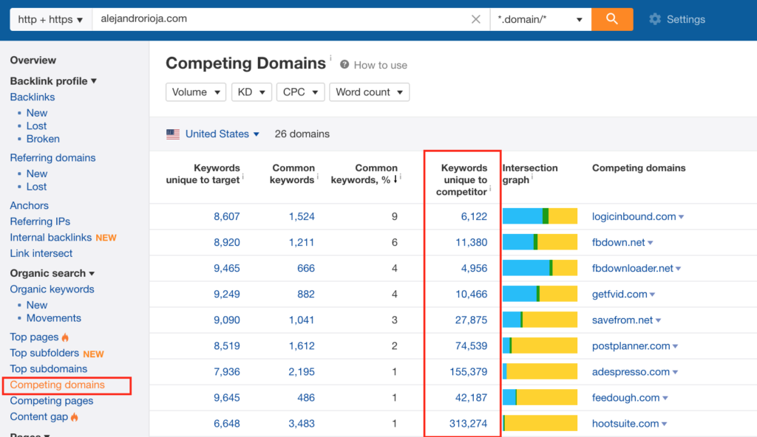
Task: Click 2,195 common keywords value
Action: pyautogui.click(x=302, y=372)
